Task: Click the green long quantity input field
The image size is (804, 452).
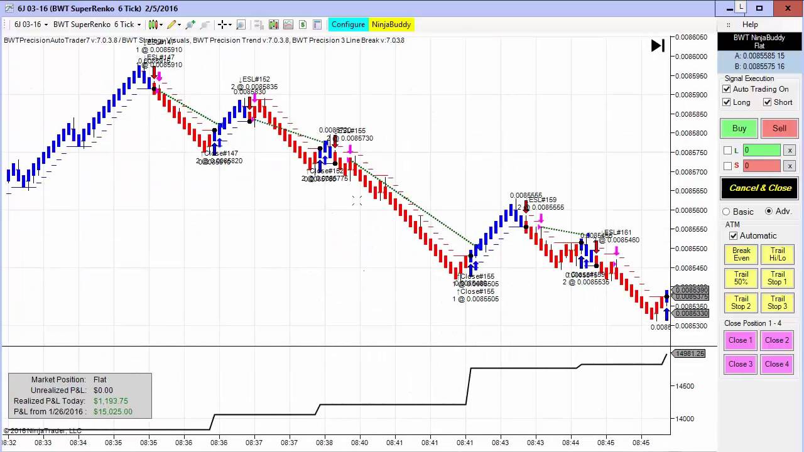Action: coord(762,150)
